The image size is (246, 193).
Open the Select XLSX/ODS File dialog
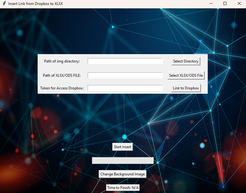(186, 75)
